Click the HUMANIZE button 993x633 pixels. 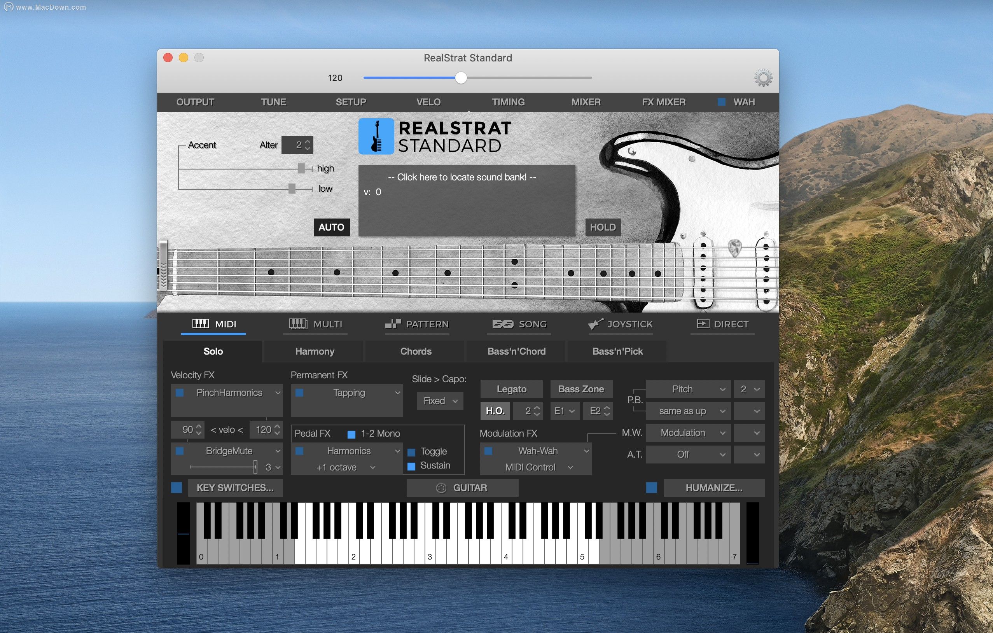tap(714, 488)
